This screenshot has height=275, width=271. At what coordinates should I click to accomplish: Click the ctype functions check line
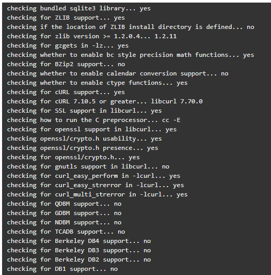pos(97,83)
